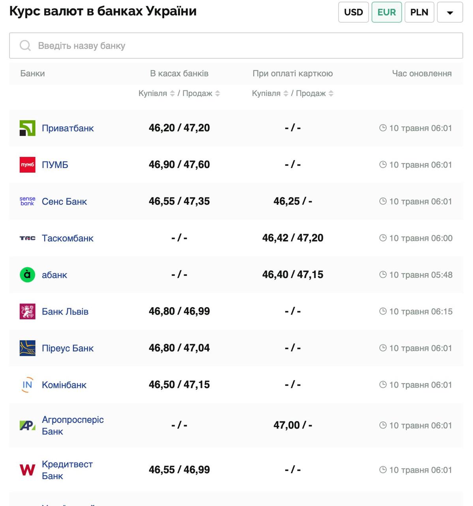Click the Комінбанк IN logo icon
Viewport: 473px width, 506px height.
[x=27, y=385]
